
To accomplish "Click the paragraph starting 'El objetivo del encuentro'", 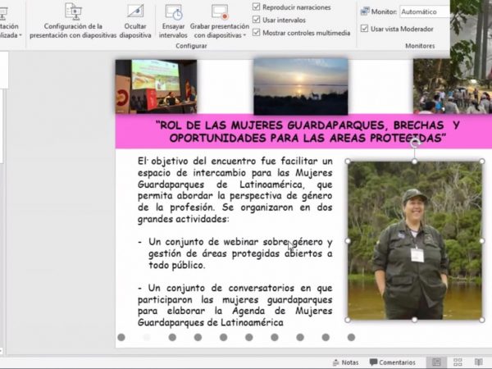I will (x=235, y=190).
